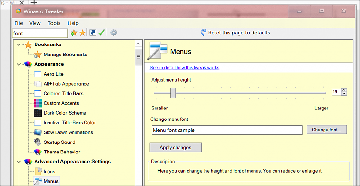Select Manage Bookmarks in the tree
The width and height of the screenshot is (360, 186).
[x=65, y=55]
